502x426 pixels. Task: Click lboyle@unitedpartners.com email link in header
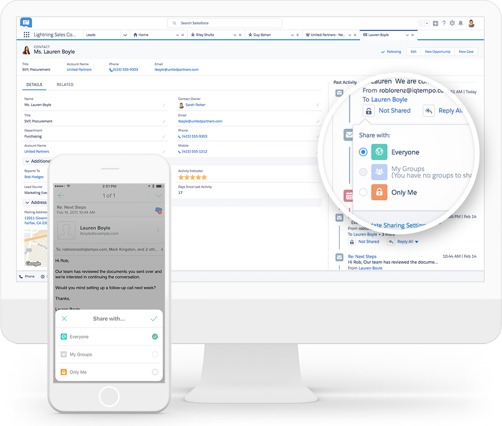[176, 70]
